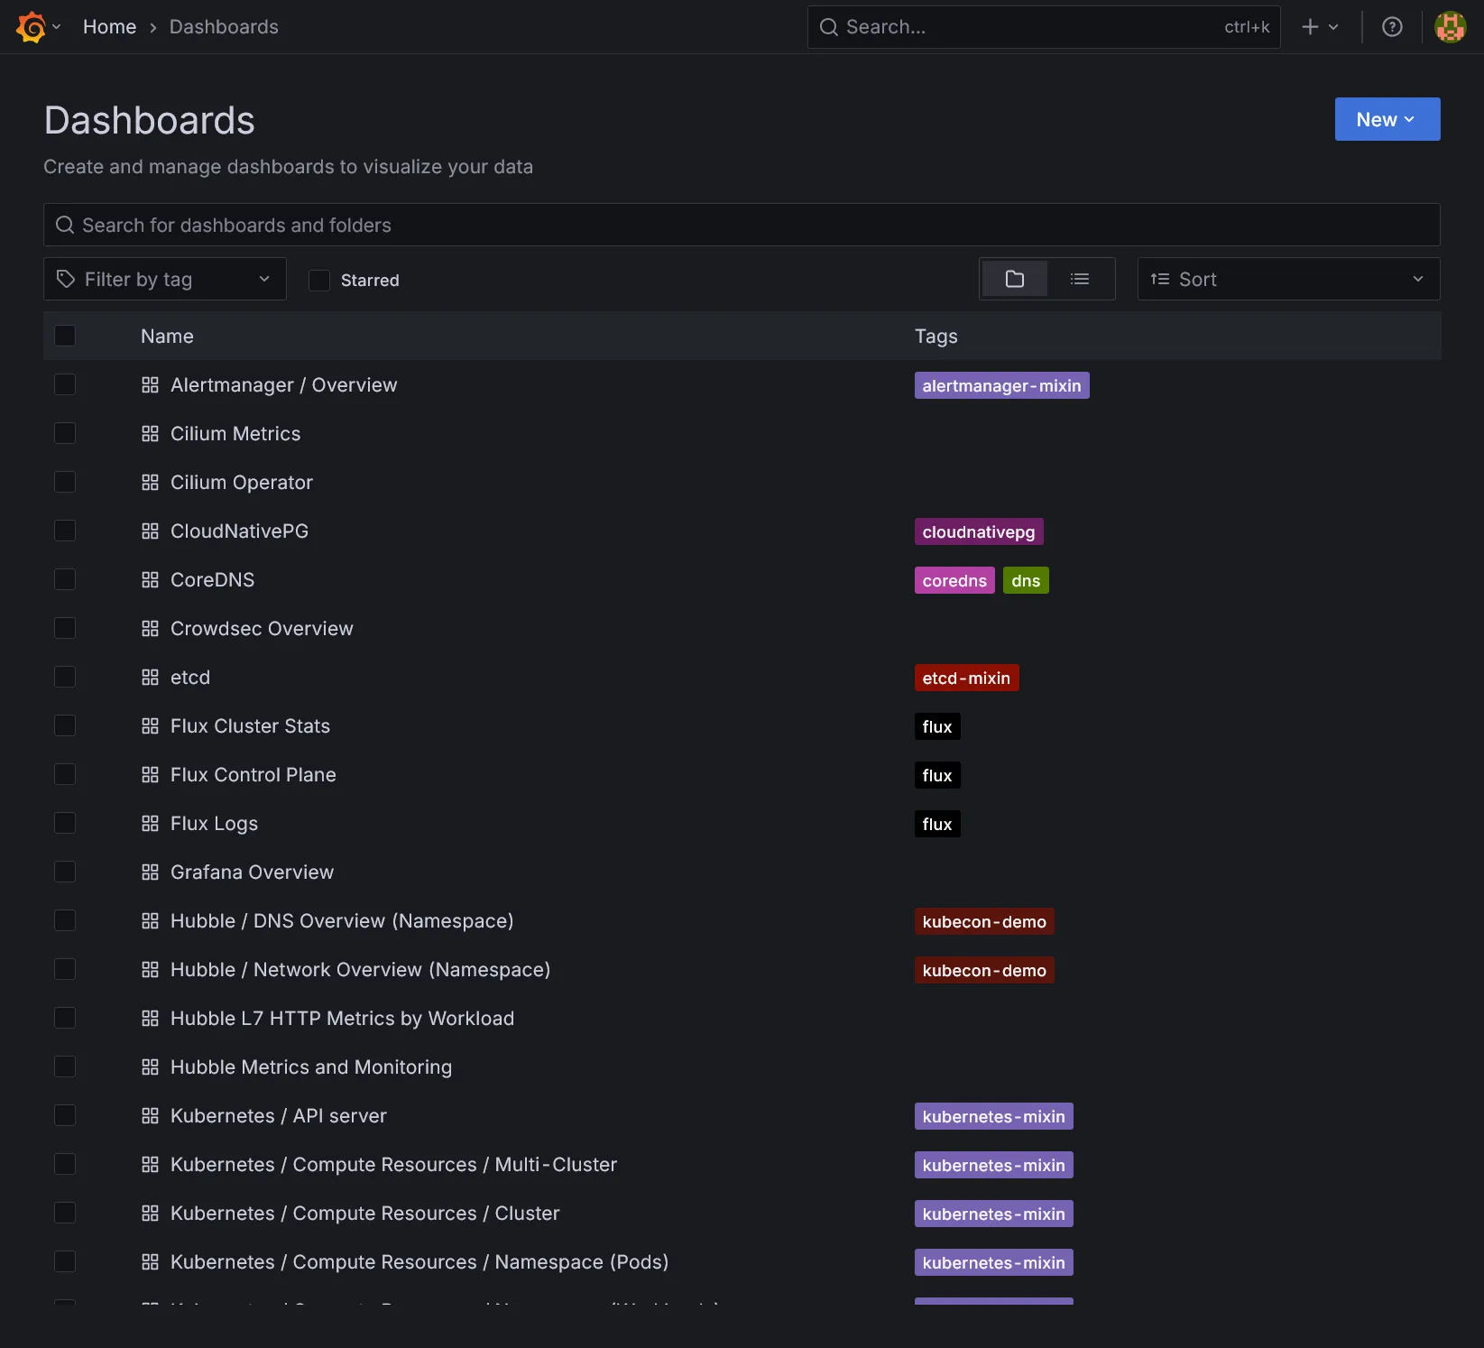Check the checkbox next to CoreDNS
This screenshot has width=1484, height=1348.
click(64, 579)
